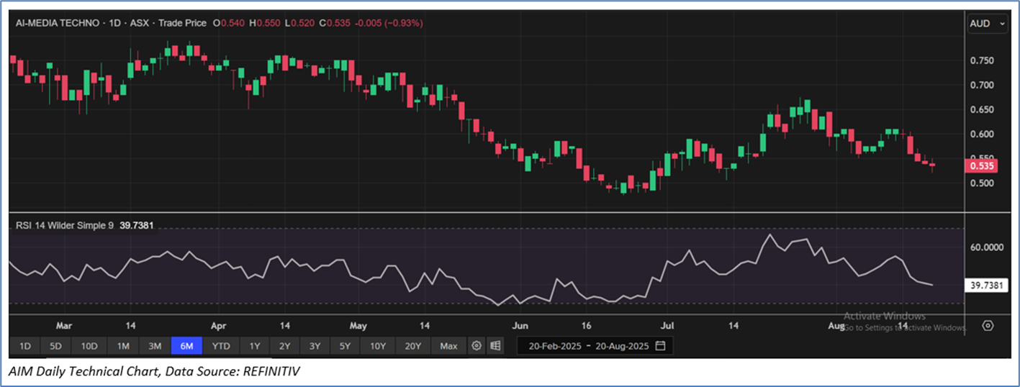Open the calendar icon in date range

coord(660,346)
